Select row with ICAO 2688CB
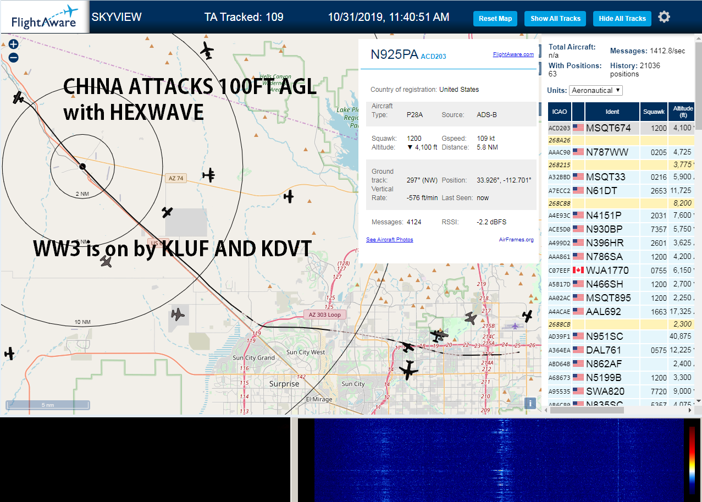Screen dimensions: 702x502 [621, 324]
